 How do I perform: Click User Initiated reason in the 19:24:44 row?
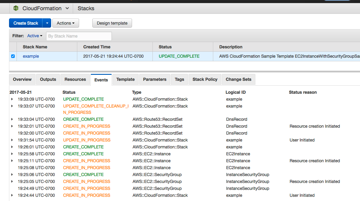[x=302, y=195]
